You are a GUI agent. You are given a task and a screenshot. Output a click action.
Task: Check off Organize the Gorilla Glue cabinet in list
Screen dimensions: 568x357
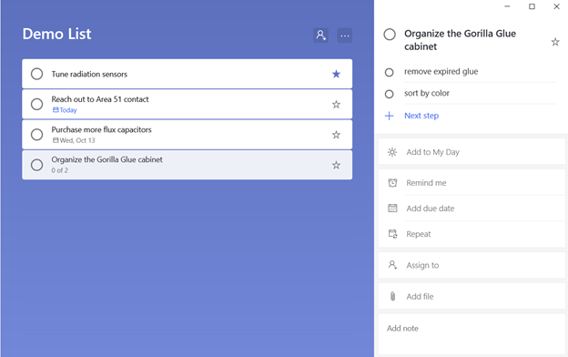click(x=36, y=165)
